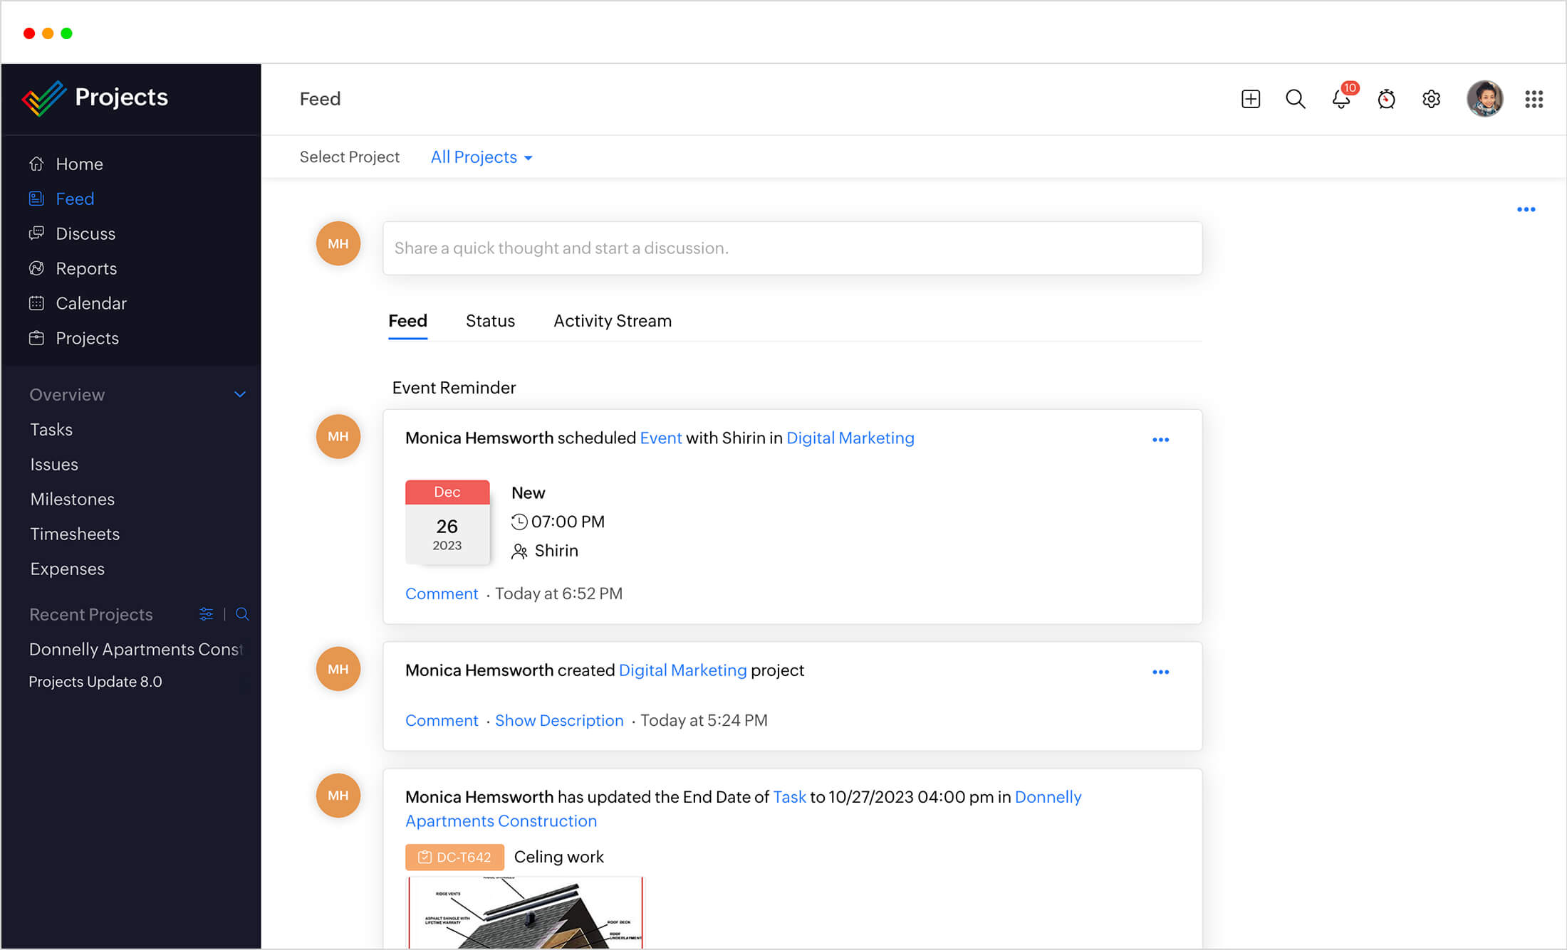Open Donnelly Apartments Construction project
1567x950 pixels.
click(135, 648)
